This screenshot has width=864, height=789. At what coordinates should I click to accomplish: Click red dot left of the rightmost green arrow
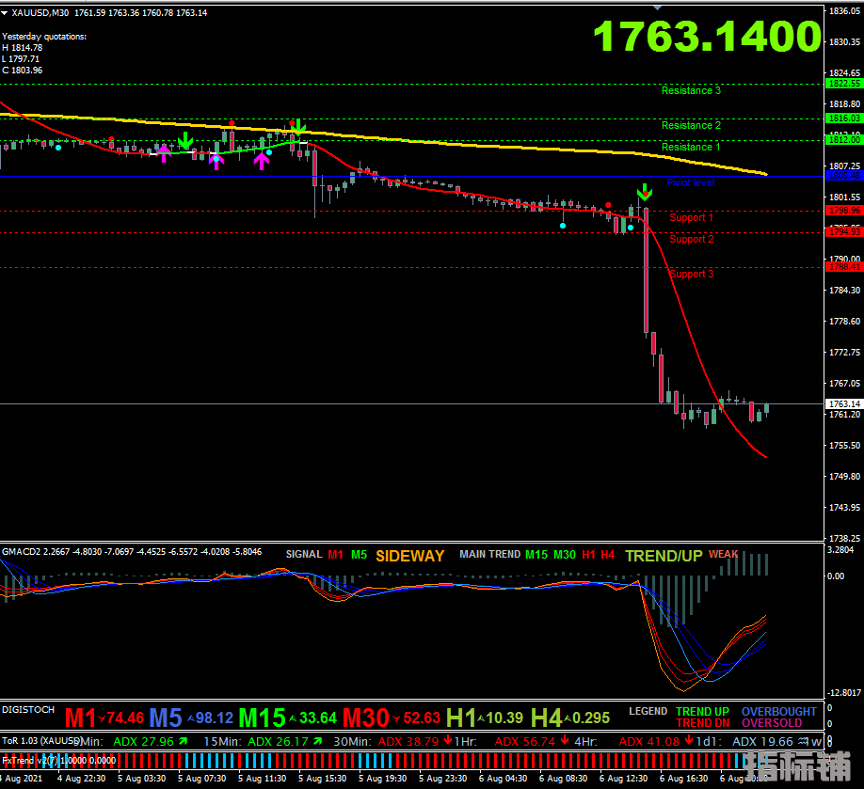[x=608, y=205]
